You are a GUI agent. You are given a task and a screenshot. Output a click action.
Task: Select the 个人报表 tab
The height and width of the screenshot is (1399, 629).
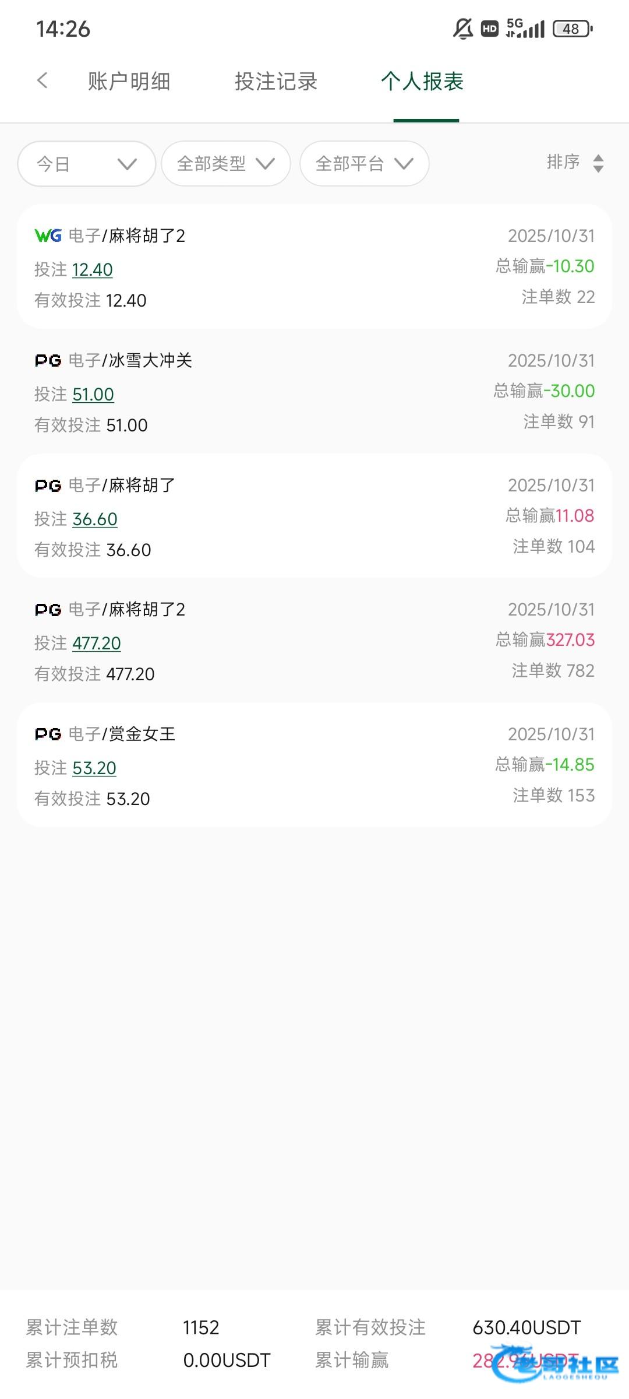tap(423, 82)
